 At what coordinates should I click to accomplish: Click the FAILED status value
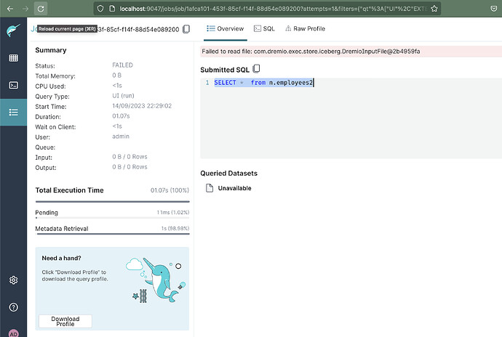(122, 65)
